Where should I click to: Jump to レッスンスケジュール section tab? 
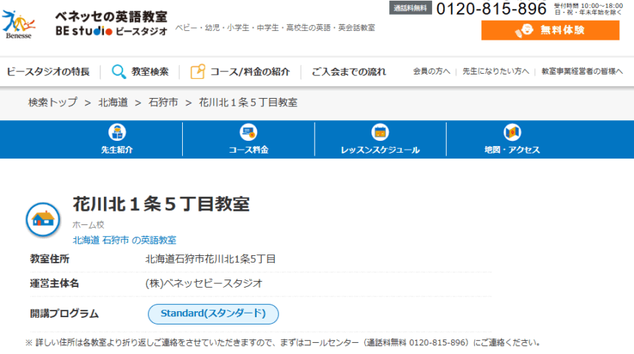coord(380,139)
